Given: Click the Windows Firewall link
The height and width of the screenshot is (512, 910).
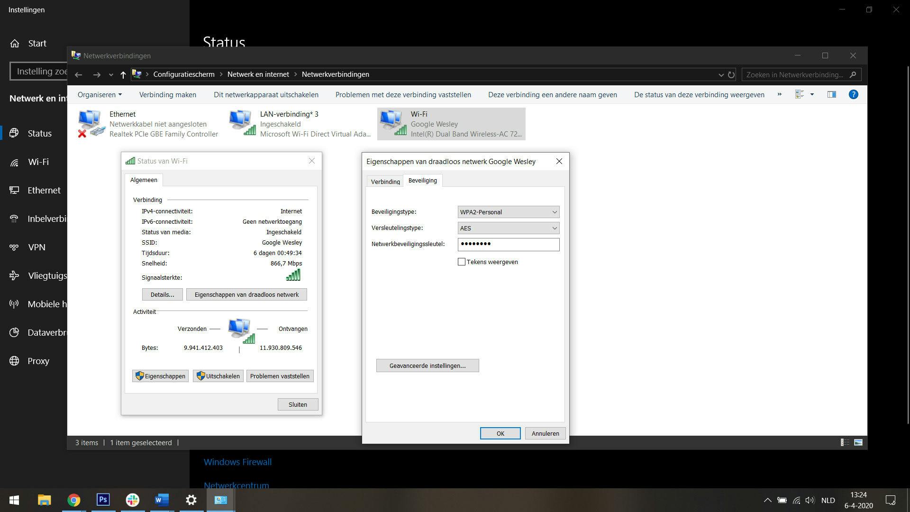Looking at the screenshot, I should [237, 462].
